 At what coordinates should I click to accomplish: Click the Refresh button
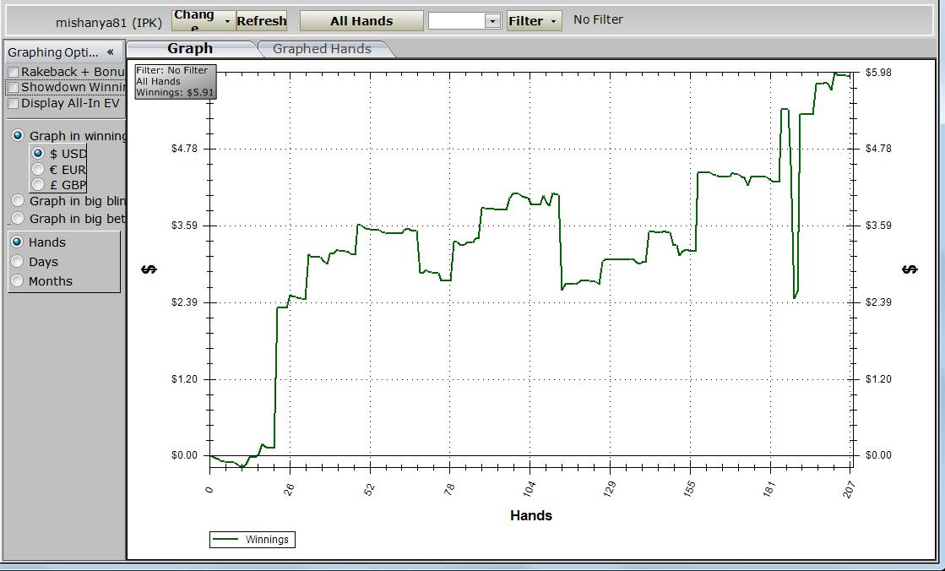262,21
